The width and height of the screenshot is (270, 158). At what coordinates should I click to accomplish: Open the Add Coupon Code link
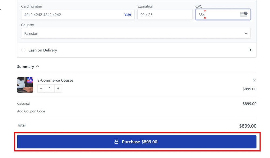[31, 111]
